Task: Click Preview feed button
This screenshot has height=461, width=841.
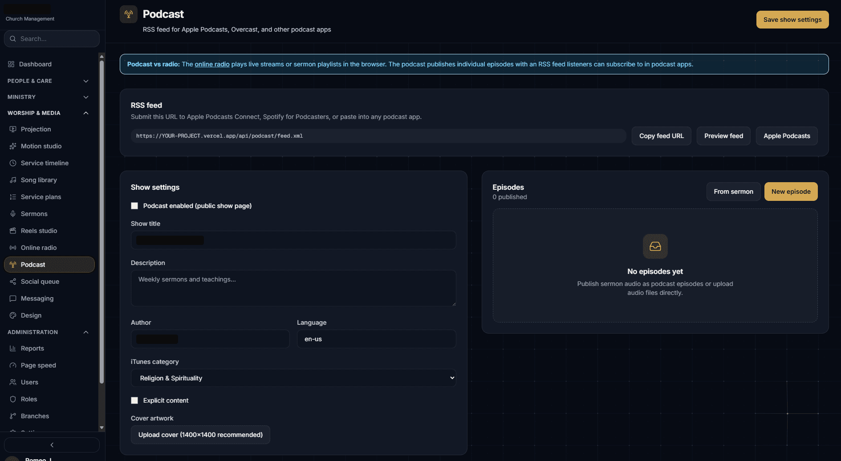Action: (x=723, y=136)
